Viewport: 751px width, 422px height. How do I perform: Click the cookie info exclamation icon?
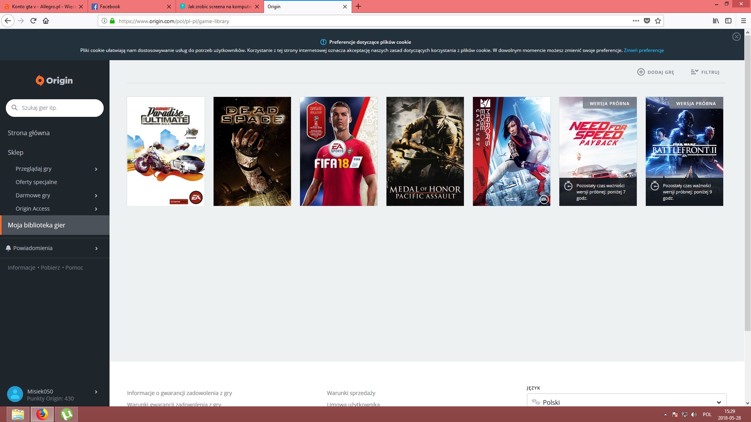[x=323, y=42]
